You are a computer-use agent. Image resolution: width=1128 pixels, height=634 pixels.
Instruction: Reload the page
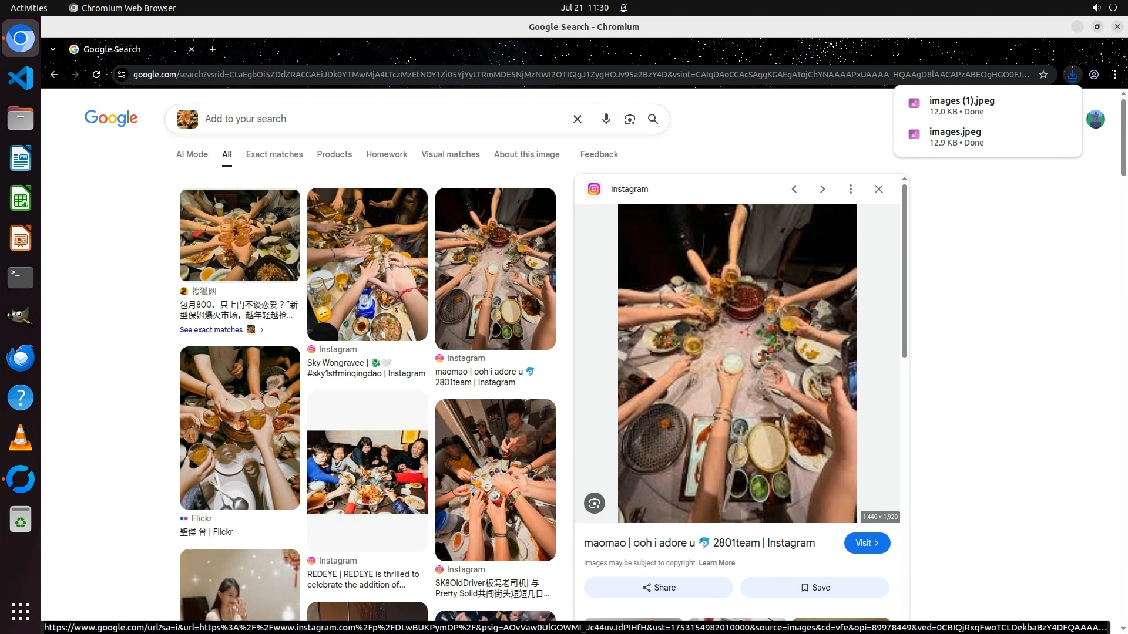tap(96, 75)
